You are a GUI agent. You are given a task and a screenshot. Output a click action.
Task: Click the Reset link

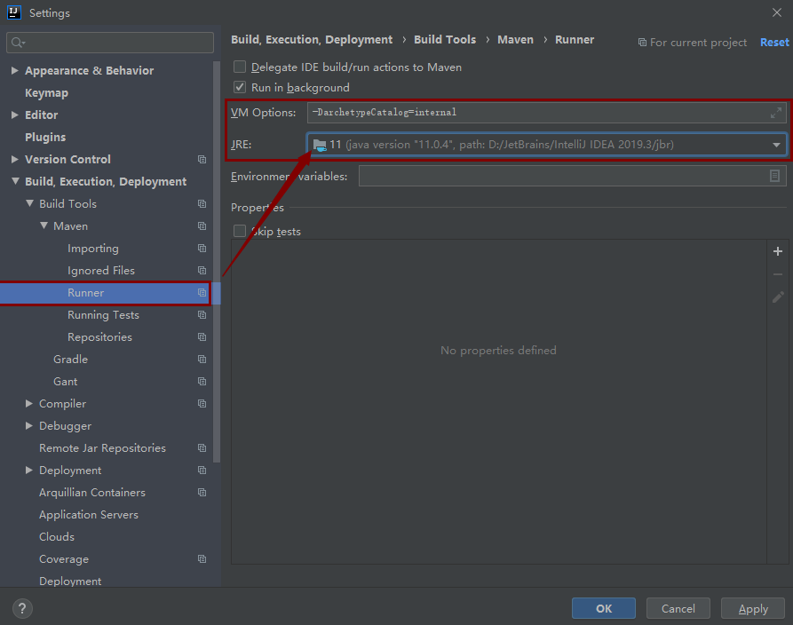[x=774, y=43]
